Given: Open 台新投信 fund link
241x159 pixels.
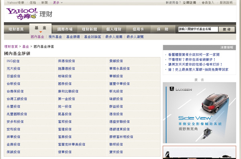Looking at the screenshot, I should tap(13, 84).
